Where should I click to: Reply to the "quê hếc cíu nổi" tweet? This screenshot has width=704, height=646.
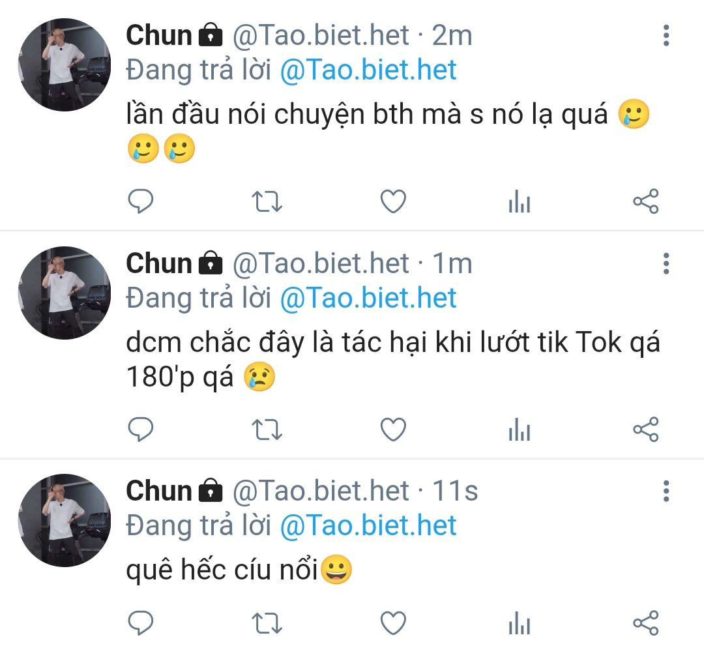pyautogui.click(x=139, y=623)
